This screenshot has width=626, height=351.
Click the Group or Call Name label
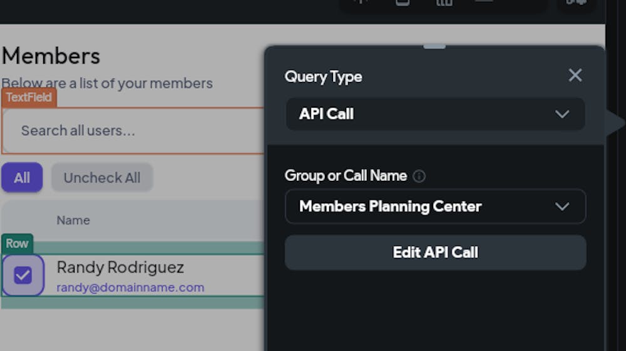tap(346, 175)
